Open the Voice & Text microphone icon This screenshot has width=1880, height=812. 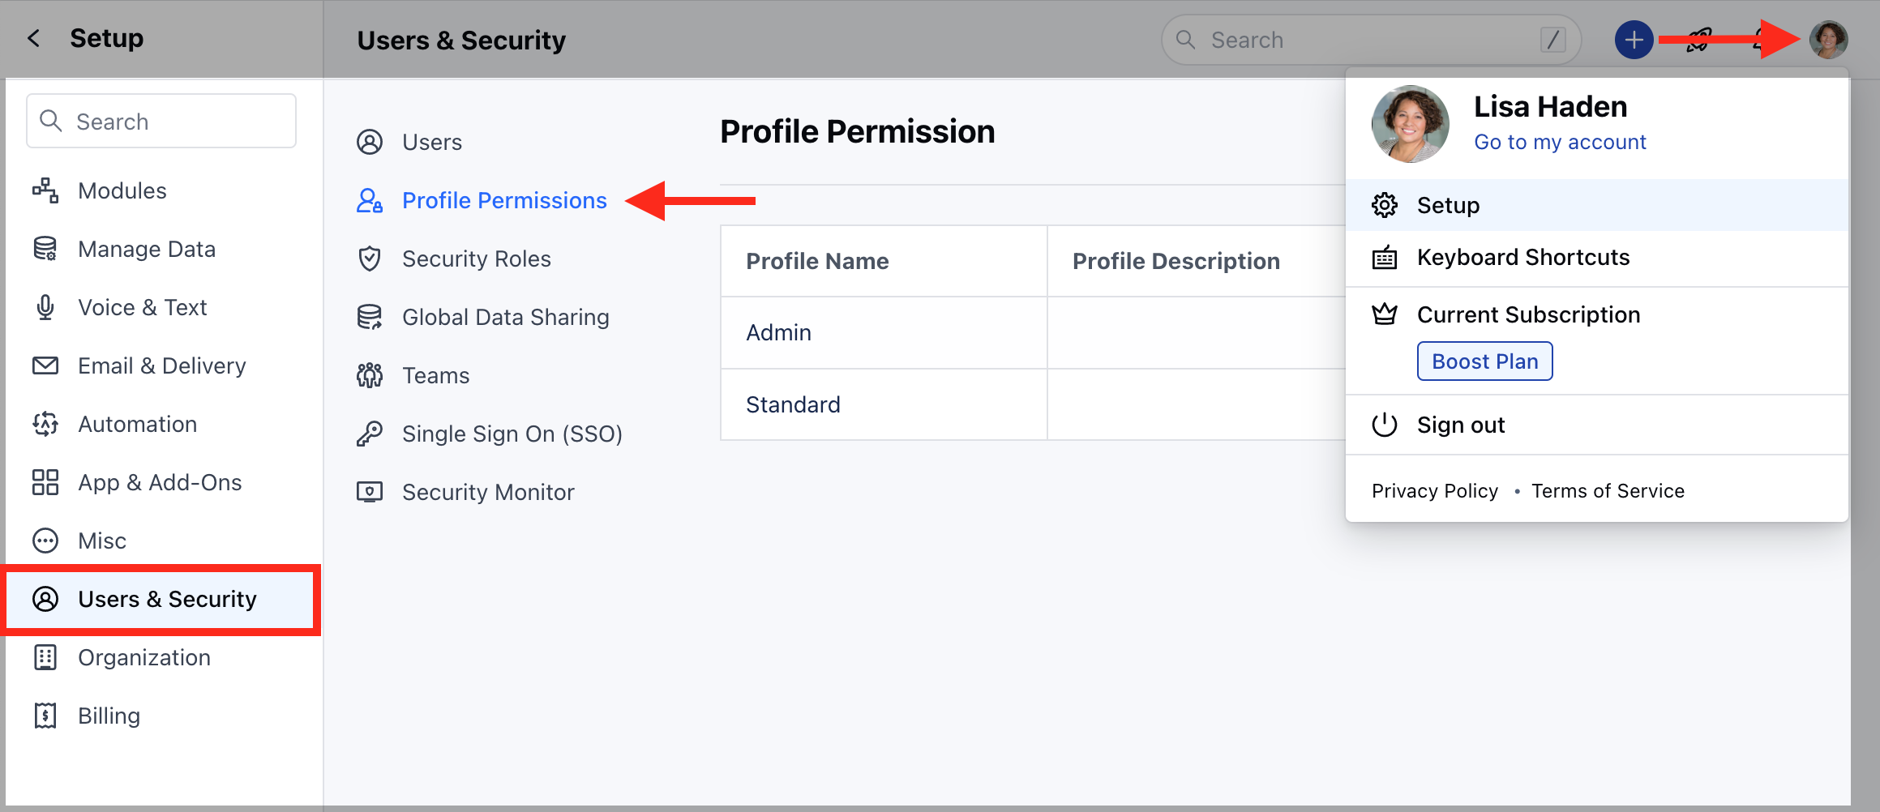point(45,307)
